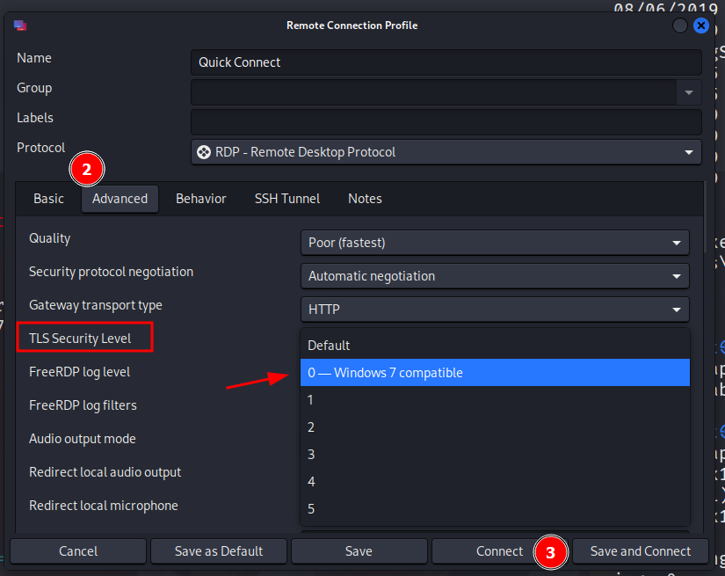Viewport: 725px width, 576px height.
Task: Open the Notes tab
Action: [365, 199]
